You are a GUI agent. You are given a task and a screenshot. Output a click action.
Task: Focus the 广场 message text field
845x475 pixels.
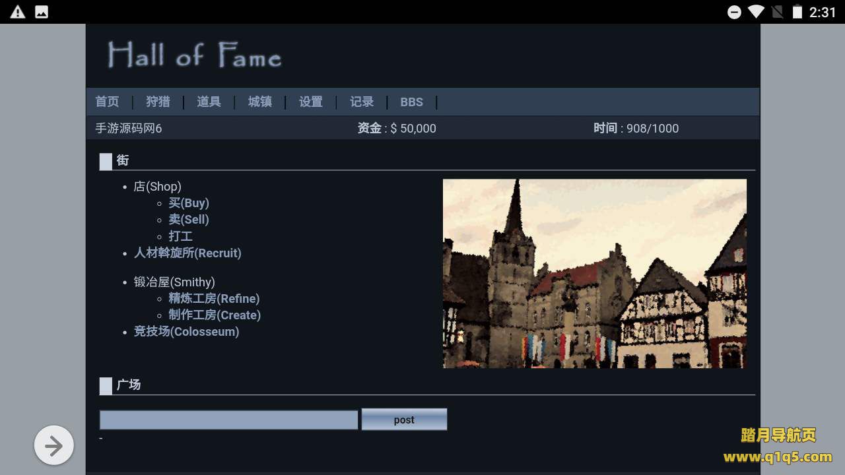(228, 420)
